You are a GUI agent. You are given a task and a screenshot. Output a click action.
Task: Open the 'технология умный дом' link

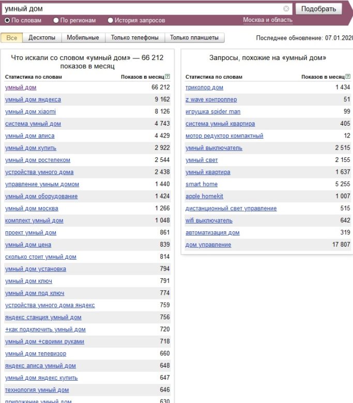pyautogui.click(x=37, y=390)
